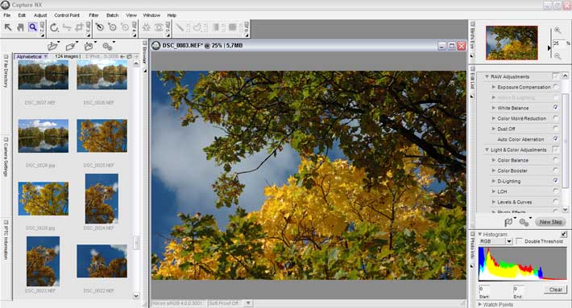Open the Control Point menu

67,15
